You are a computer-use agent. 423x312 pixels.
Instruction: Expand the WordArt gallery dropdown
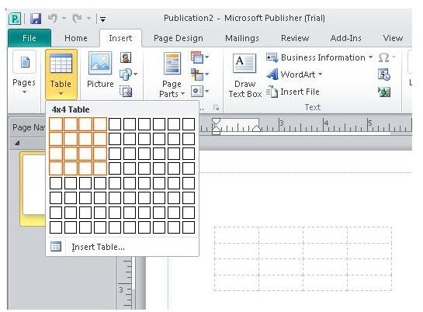pyautogui.click(x=295, y=75)
